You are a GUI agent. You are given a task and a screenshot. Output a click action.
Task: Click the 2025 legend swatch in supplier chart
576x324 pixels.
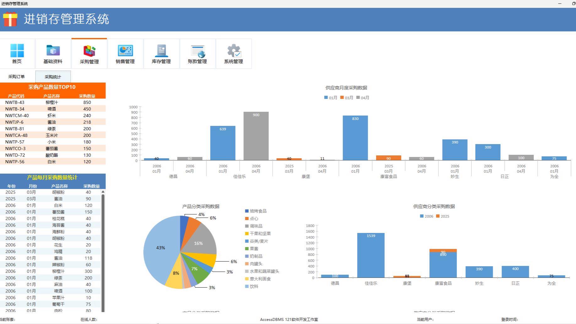[438, 216]
